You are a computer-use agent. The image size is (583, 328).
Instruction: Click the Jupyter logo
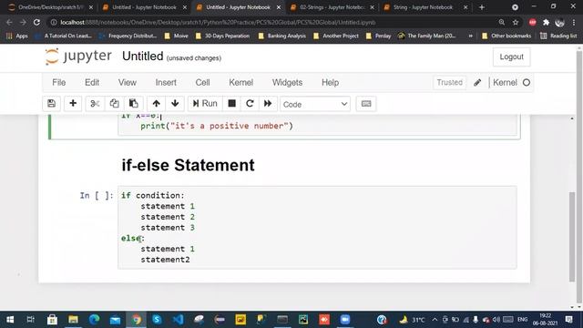pos(78,56)
